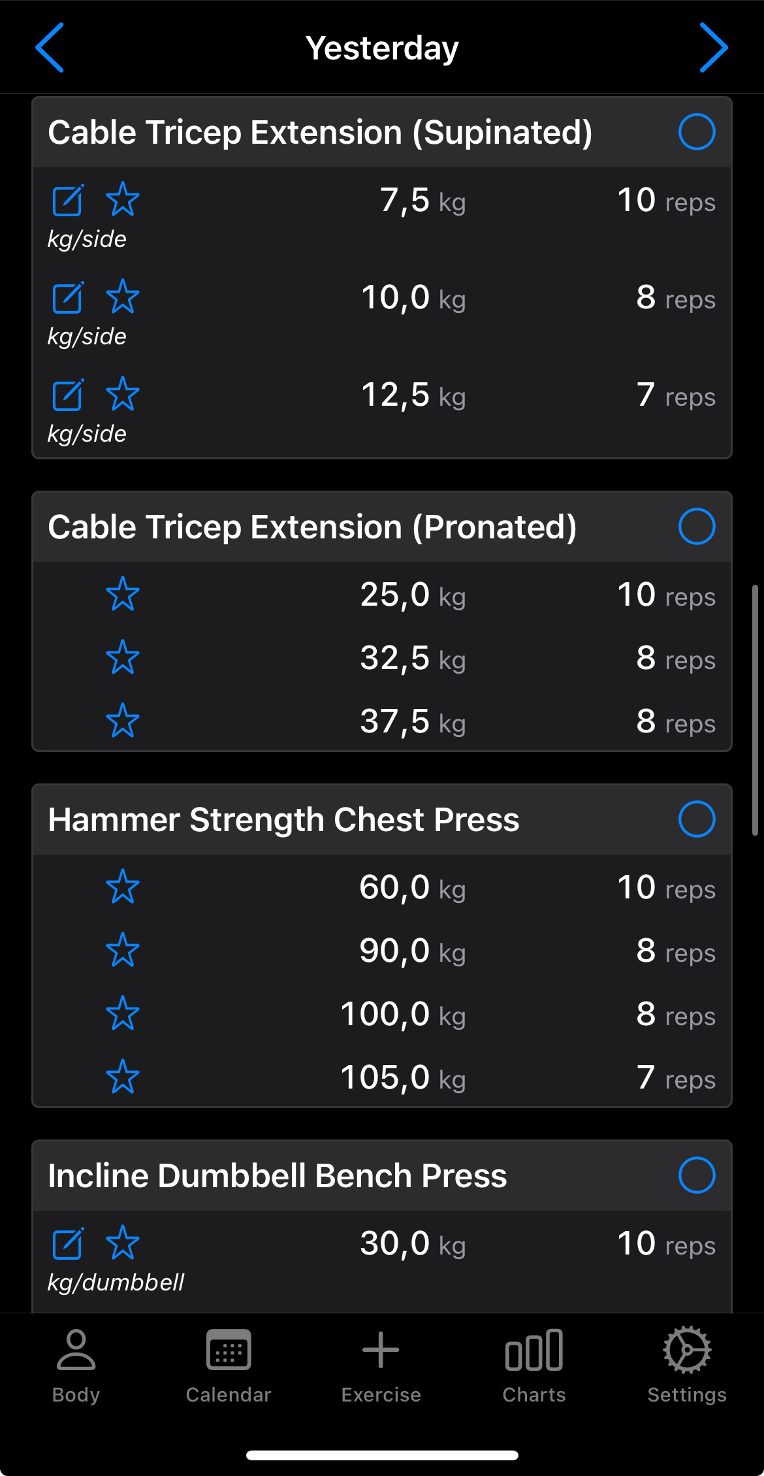
Task: Star the 37,5 kg pronated tricep set
Action: coord(122,721)
